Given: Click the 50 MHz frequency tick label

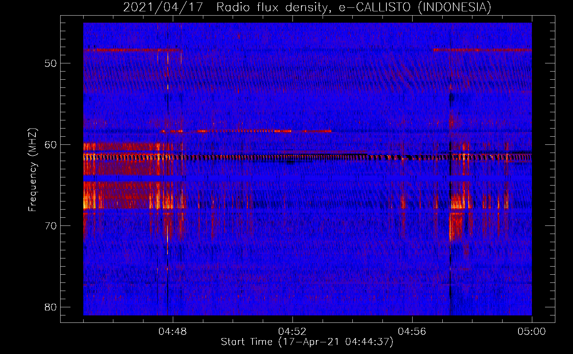Looking at the screenshot, I should click(51, 63).
